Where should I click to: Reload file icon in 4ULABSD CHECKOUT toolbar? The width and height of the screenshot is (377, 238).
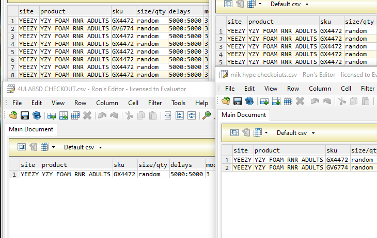[37, 115]
